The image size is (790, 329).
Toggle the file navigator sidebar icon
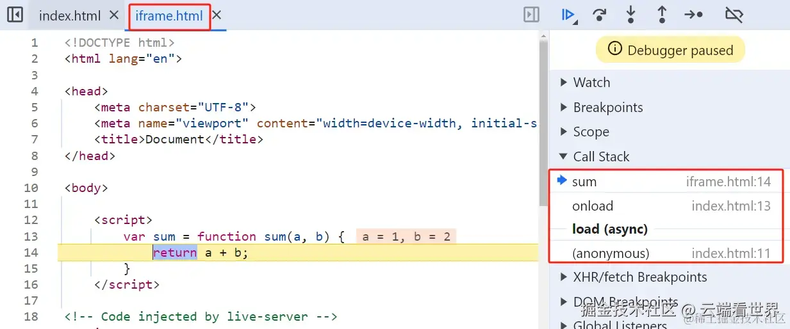point(15,15)
